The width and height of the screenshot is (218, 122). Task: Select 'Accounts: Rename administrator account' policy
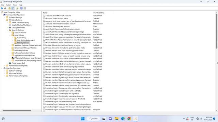pos(60,24)
